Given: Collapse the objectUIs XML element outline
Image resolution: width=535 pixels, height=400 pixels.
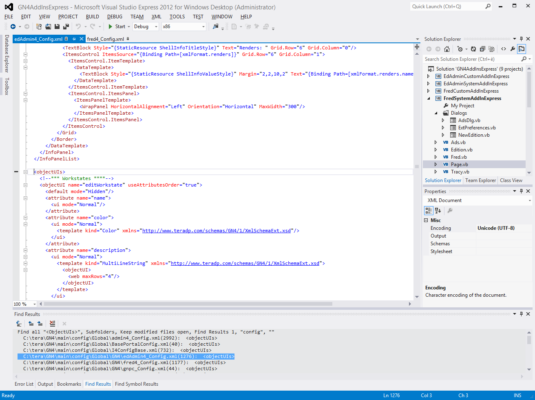Looking at the screenshot, I should 25,172.
